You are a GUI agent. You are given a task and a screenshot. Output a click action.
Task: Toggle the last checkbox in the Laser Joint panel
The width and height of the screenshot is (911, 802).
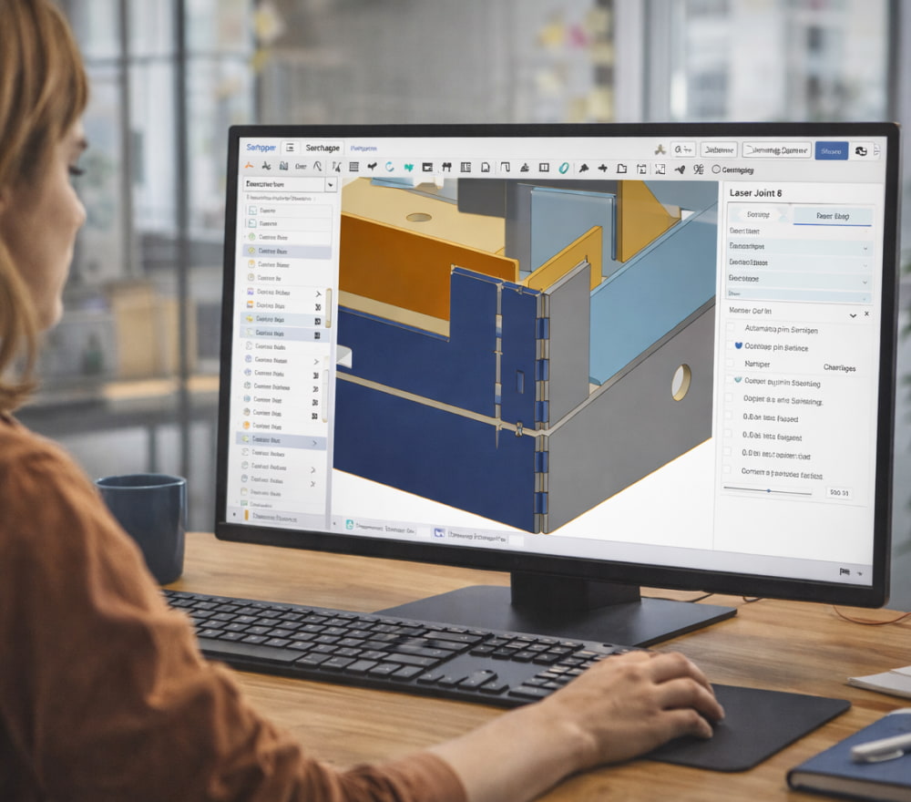(x=729, y=471)
